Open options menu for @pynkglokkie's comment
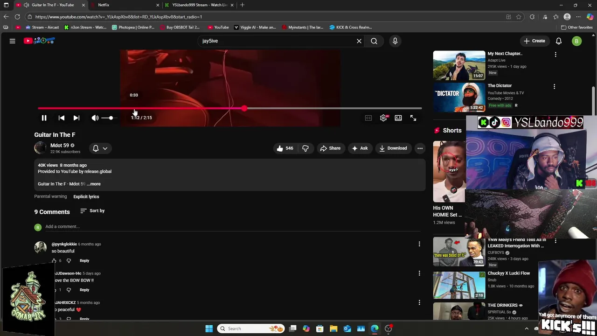The width and height of the screenshot is (597, 336). (x=419, y=244)
